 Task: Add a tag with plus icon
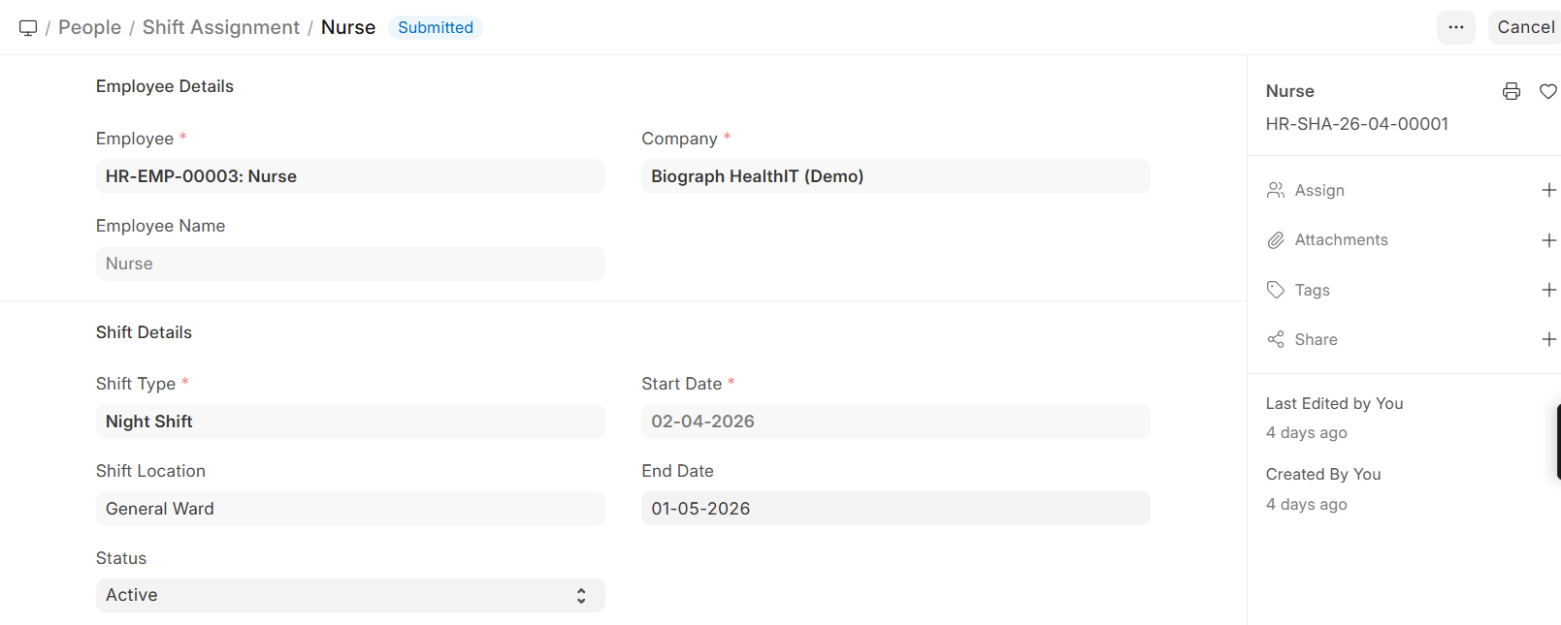1548,290
